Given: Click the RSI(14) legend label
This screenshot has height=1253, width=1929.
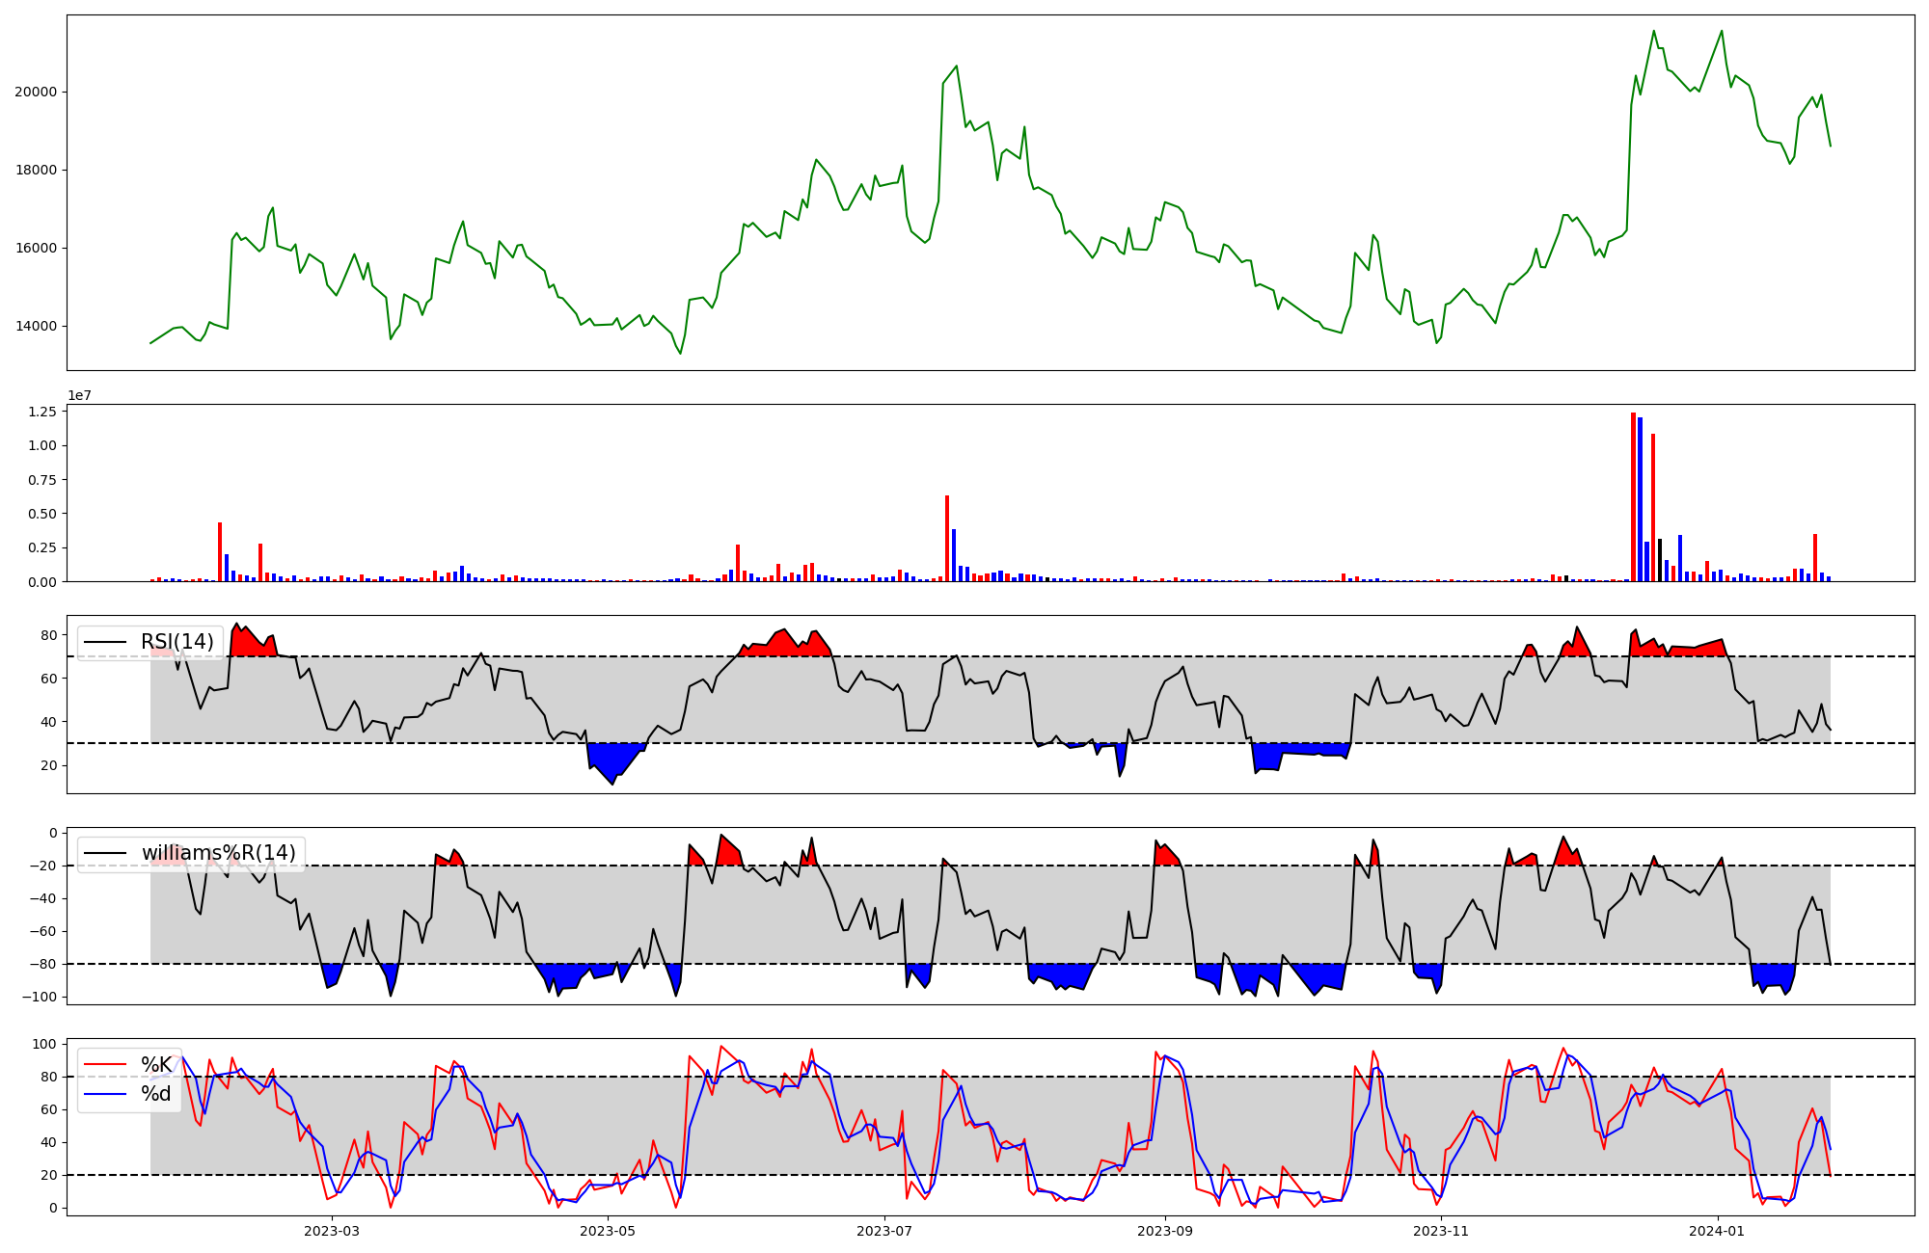Looking at the screenshot, I should pos(177,642).
